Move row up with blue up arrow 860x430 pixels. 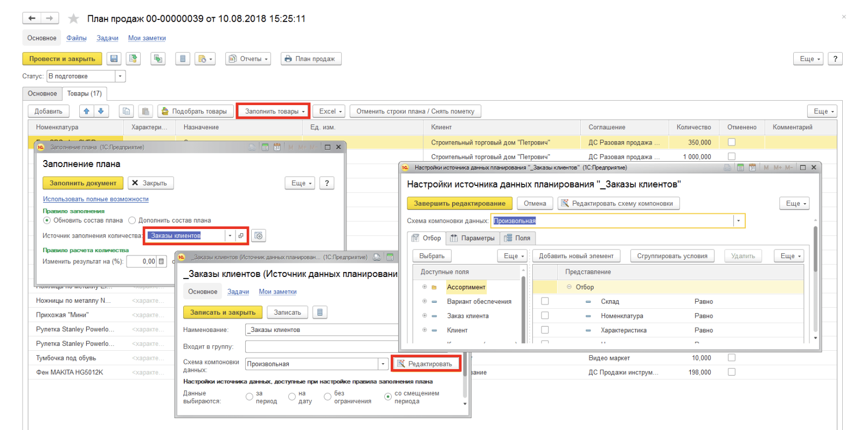[86, 111]
